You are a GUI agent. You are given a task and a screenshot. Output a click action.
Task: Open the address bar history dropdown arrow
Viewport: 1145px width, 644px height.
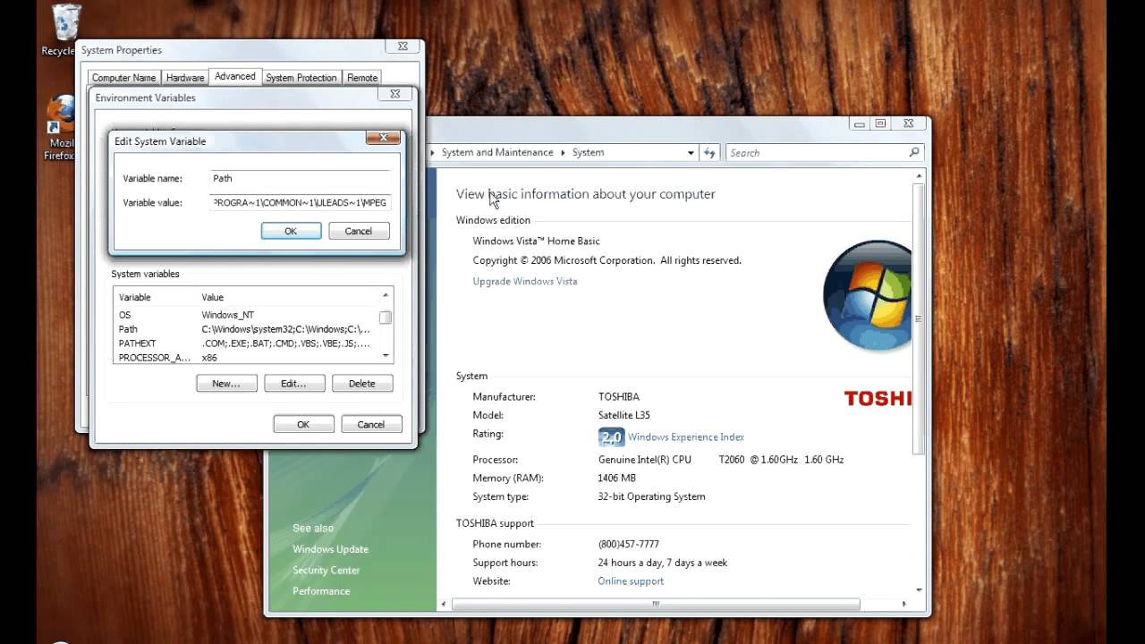pyautogui.click(x=691, y=153)
